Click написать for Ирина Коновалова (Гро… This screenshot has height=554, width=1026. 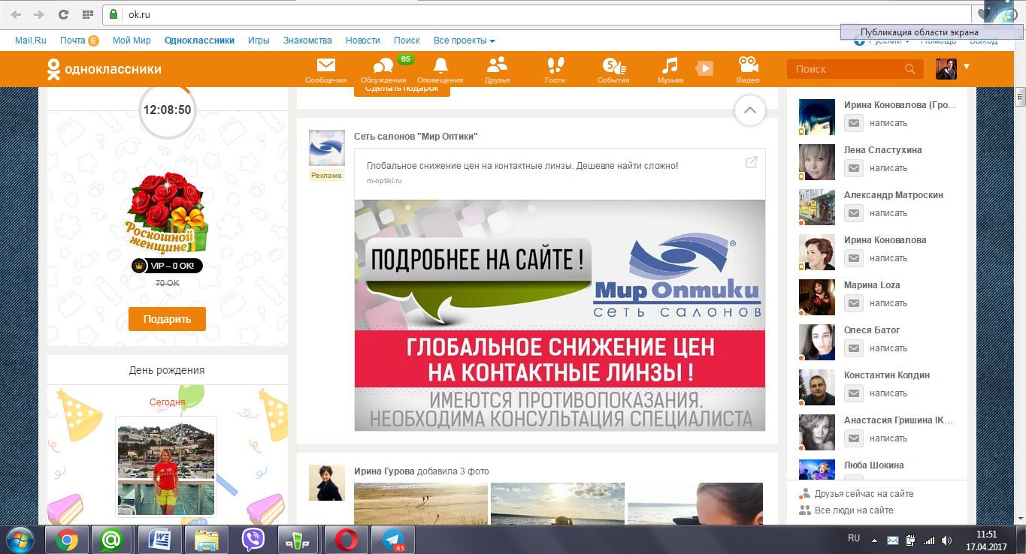coord(888,123)
